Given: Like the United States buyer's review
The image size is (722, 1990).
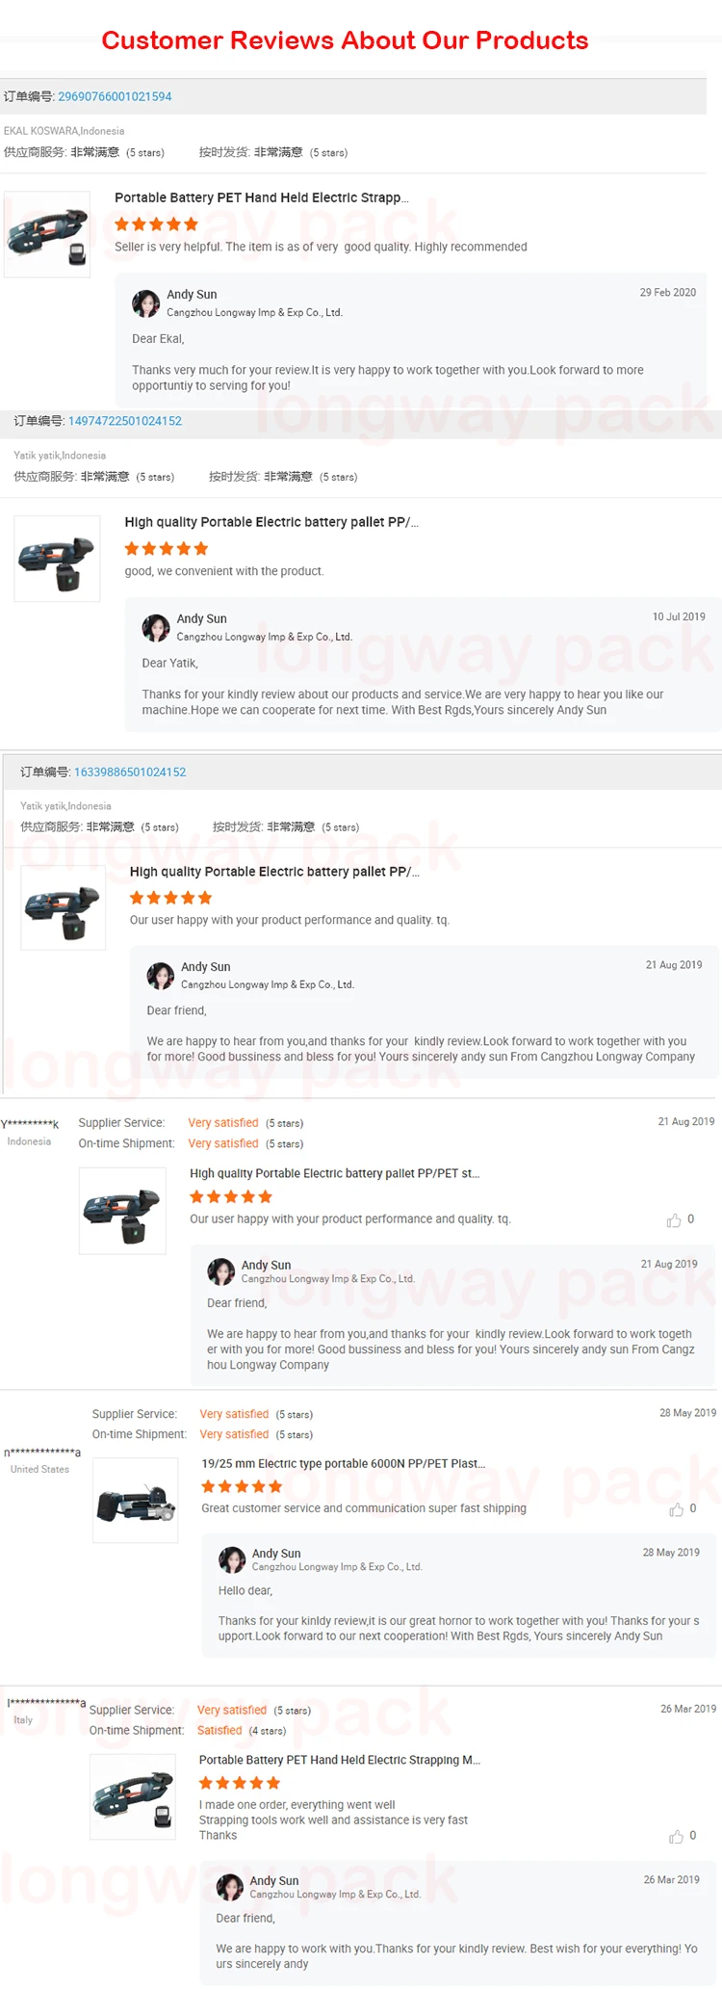Looking at the screenshot, I should (676, 1509).
